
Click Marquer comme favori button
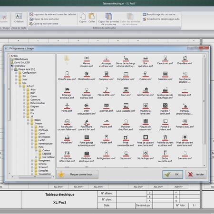tap(78, 175)
